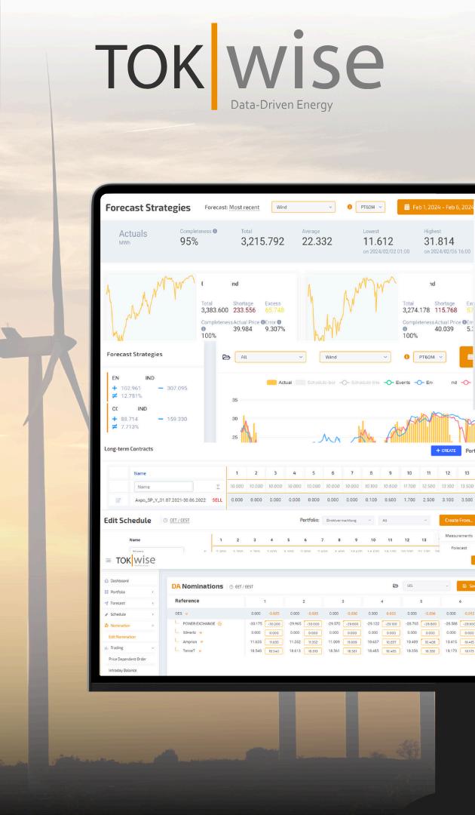
Task: Choose Forecast from the Create From menu
Action: tap(459, 548)
